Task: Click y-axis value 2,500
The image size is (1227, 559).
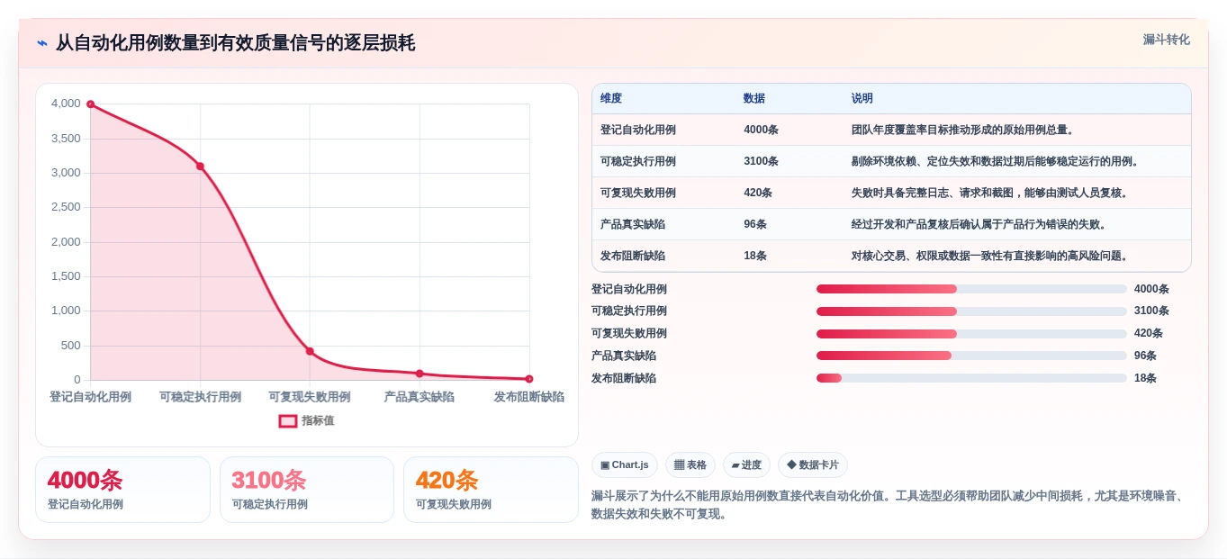Action: click(x=66, y=207)
